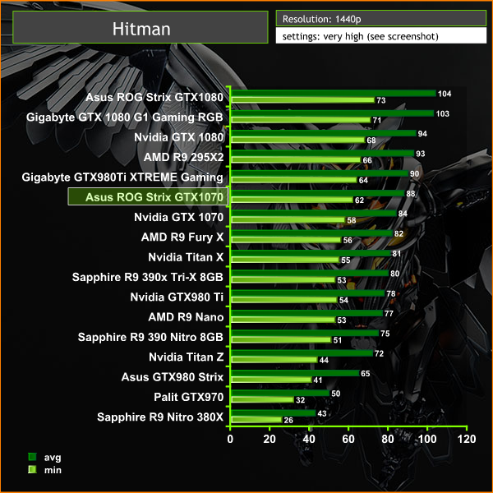Click the avg bar value 93
Screen dimensions: 493x493
pos(421,154)
